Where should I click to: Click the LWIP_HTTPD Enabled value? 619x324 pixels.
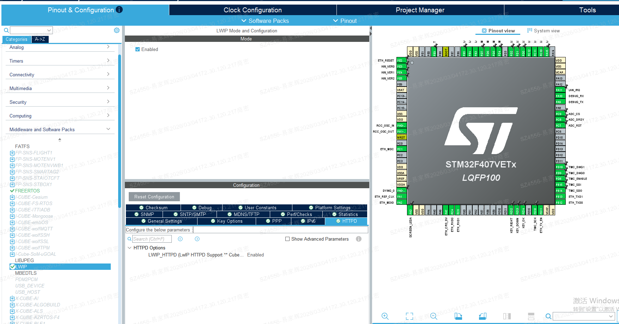(x=255, y=255)
